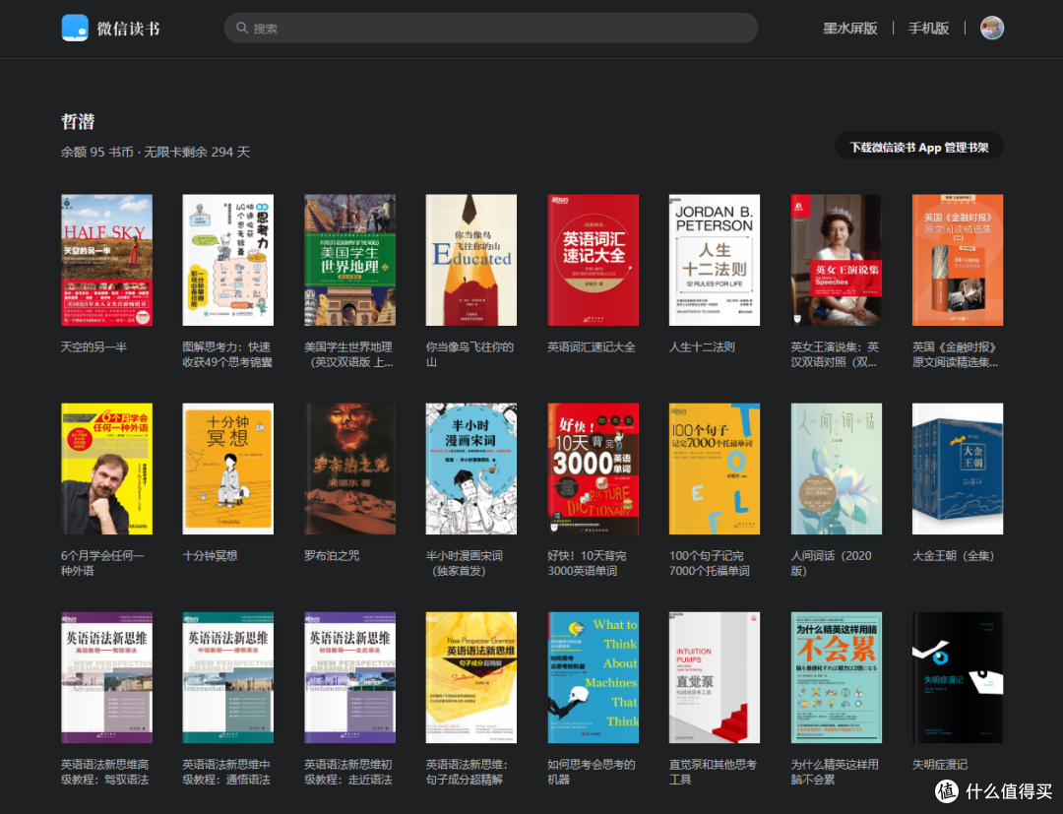This screenshot has width=1063, height=814.
Task: Open the 美国学生世界地理 book cover
Action: (x=349, y=260)
